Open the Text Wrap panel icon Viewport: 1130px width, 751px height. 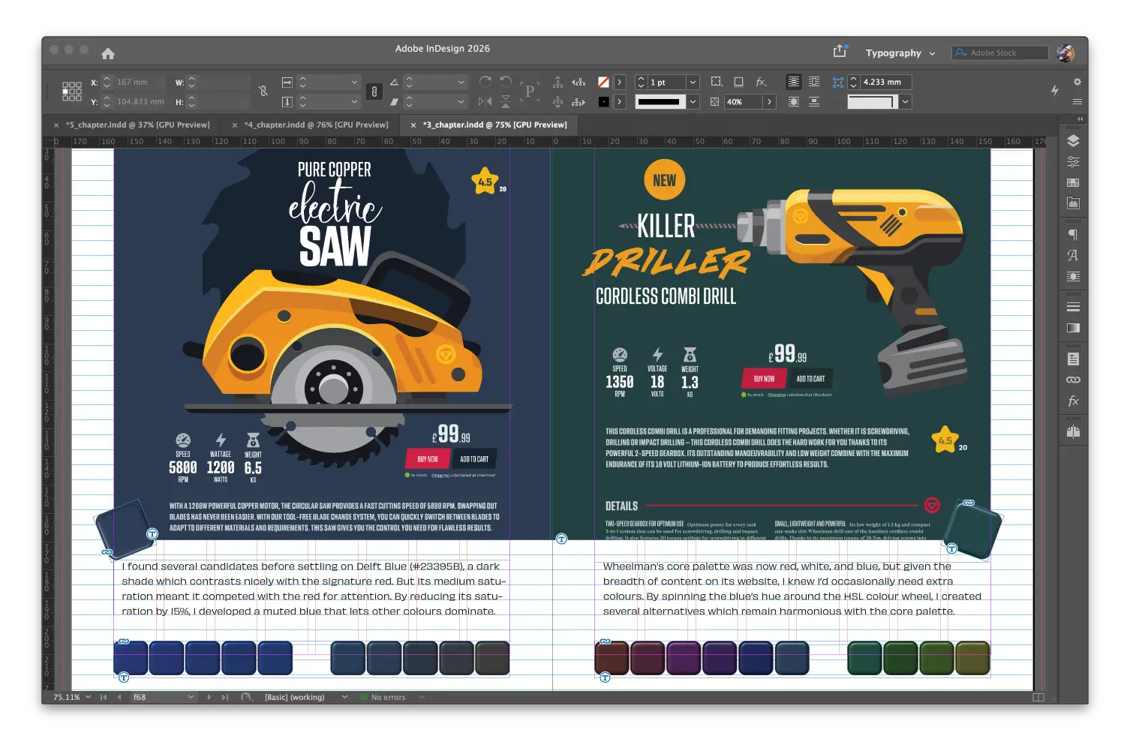[1073, 276]
